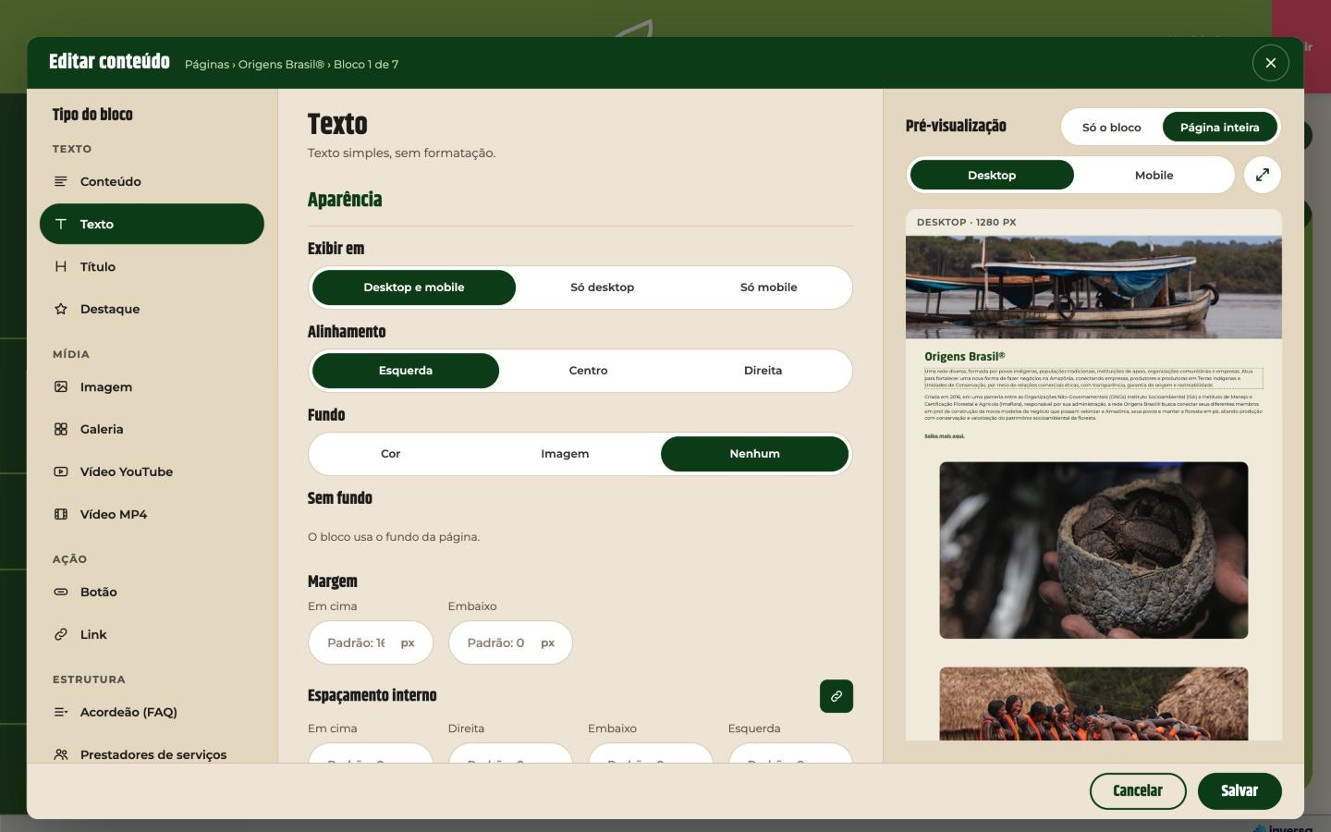
Task: Choose Nenhum as the background type
Action: coord(754,454)
